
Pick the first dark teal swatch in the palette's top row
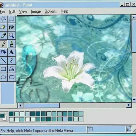tap(11, 114)
